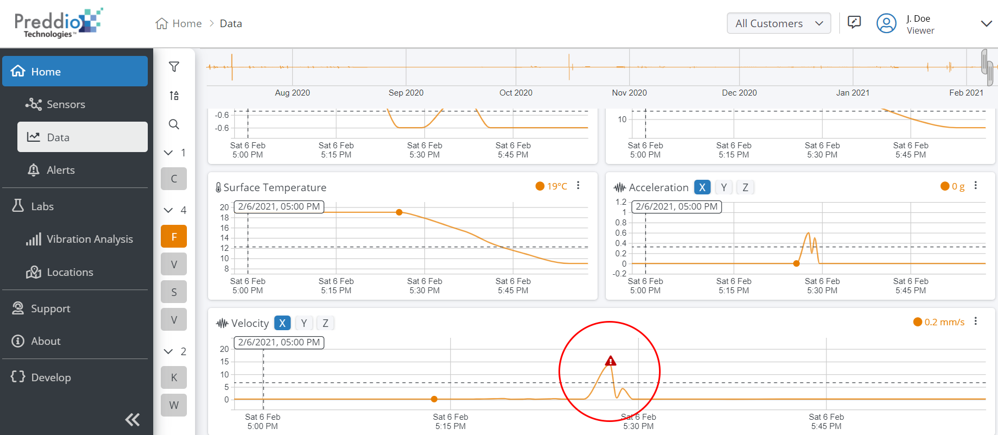
Task: Collapse sidebar with double chevron icon
Action: click(x=133, y=419)
